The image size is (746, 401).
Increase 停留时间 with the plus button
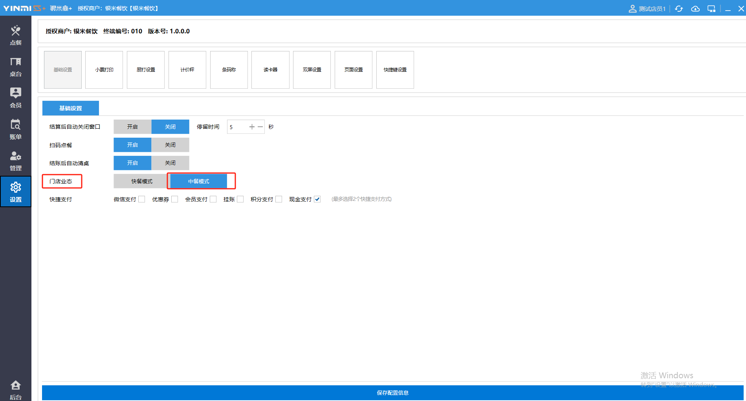tap(252, 127)
